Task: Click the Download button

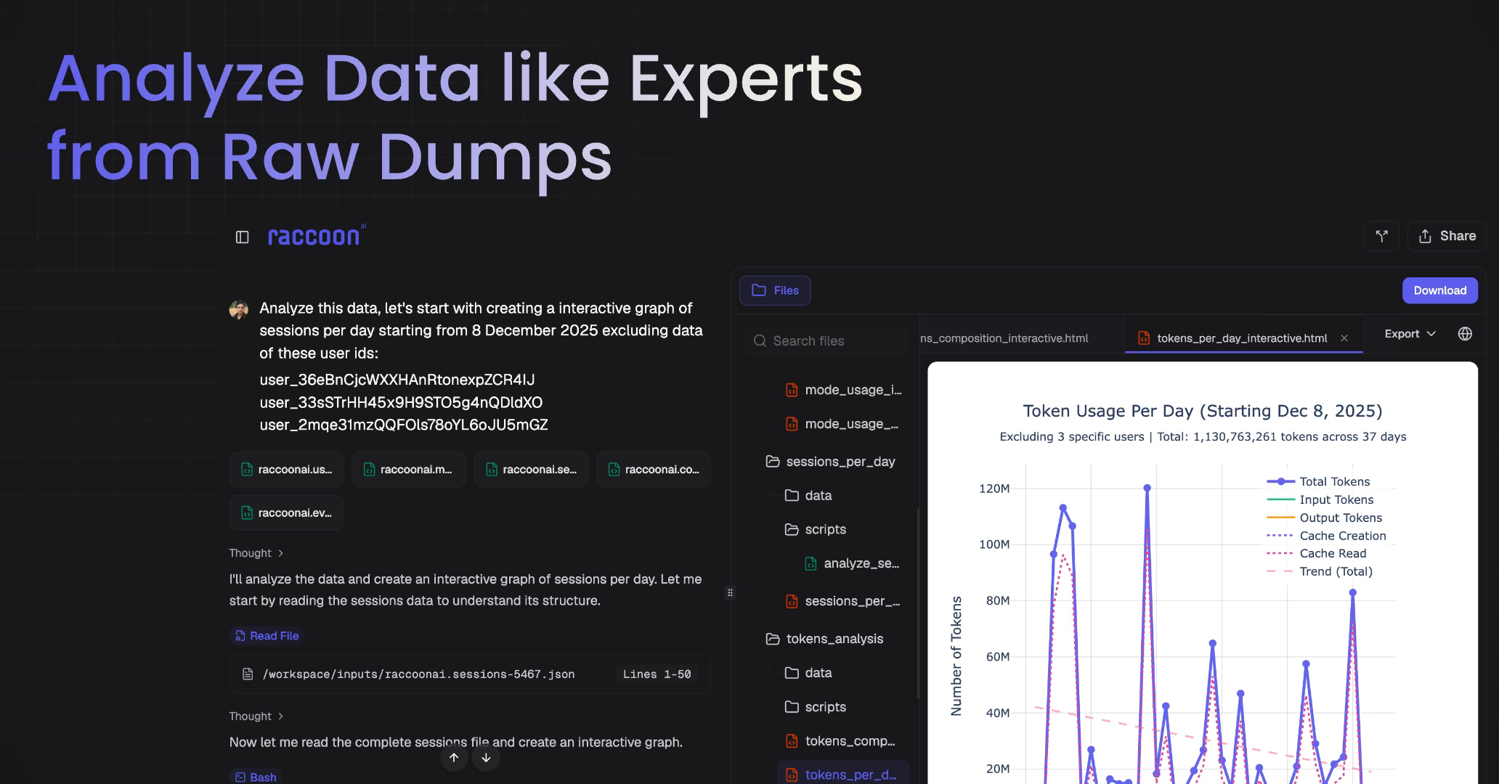Action: tap(1439, 290)
